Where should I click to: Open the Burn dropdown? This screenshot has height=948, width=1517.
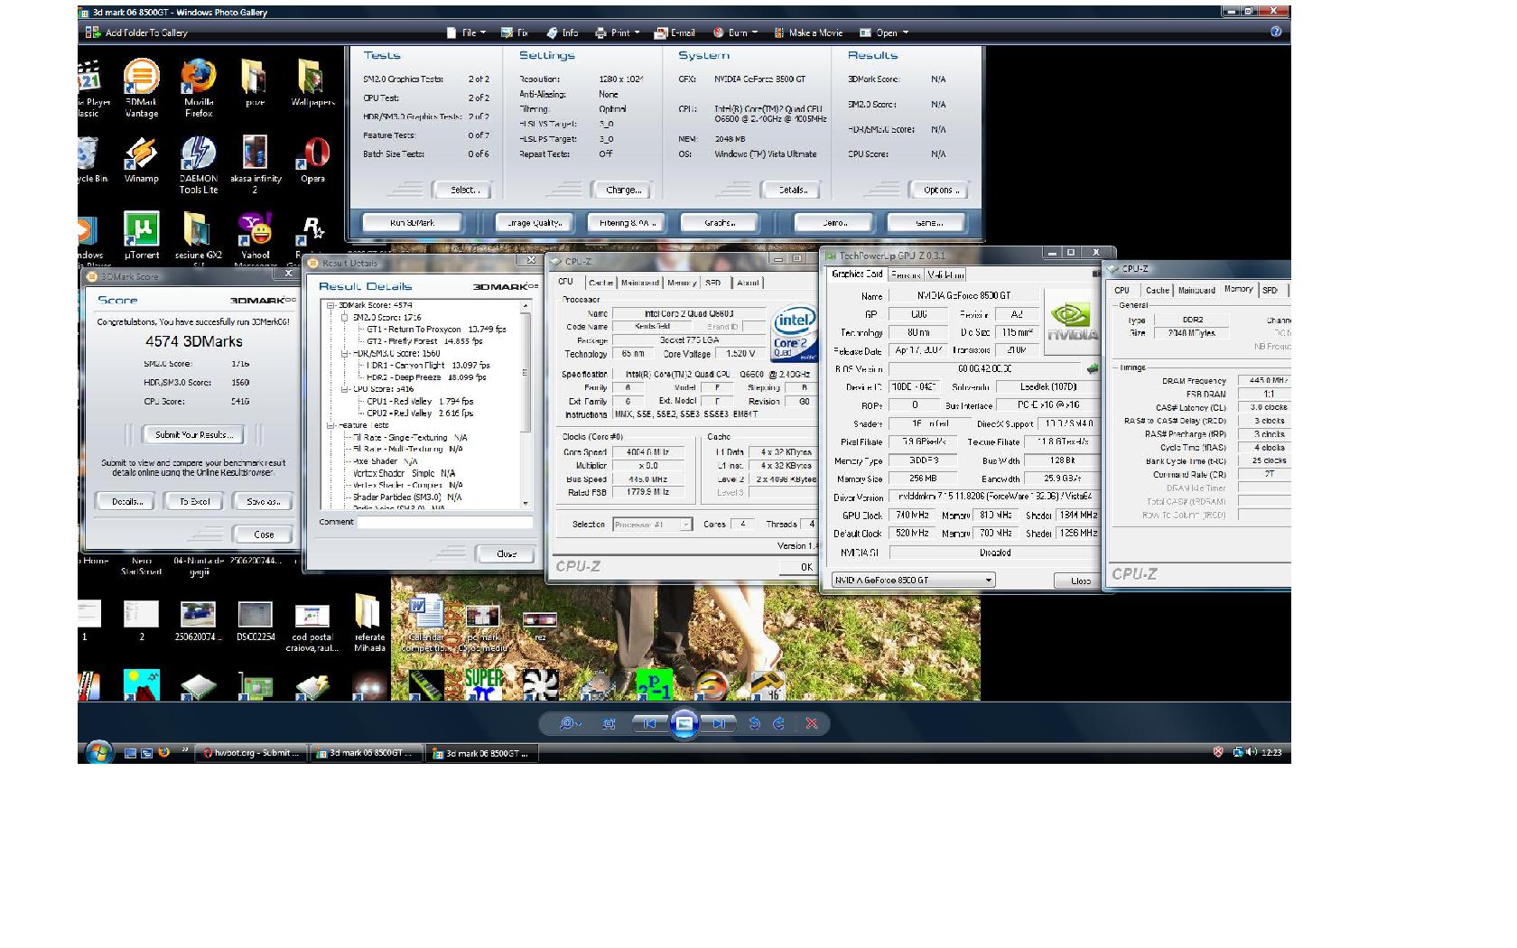pos(735,33)
